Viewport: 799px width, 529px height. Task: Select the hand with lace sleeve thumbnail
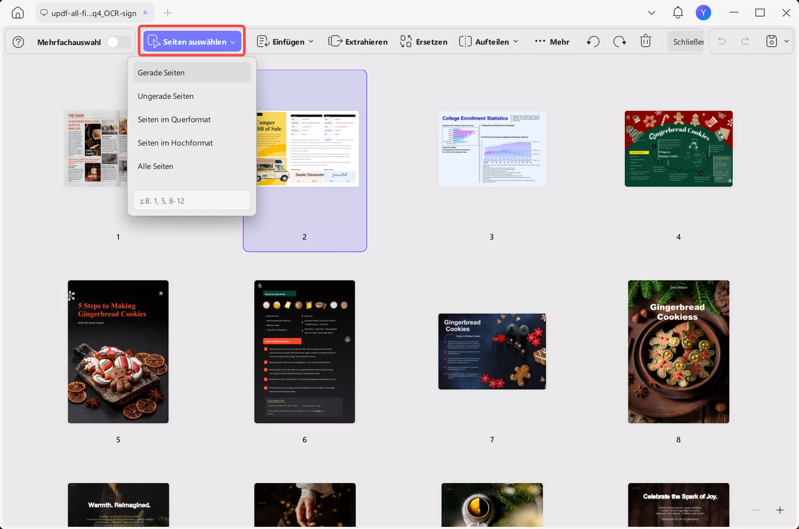305,505
